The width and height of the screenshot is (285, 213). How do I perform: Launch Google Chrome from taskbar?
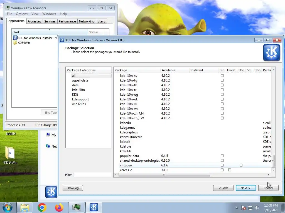coord(42,207)
